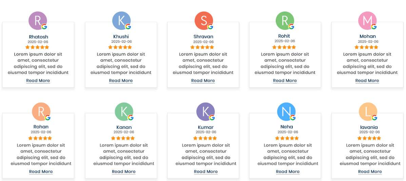Click Shravan's orange S avatar
This screenshot has height=181, width=406.
[x=204, y=20]
